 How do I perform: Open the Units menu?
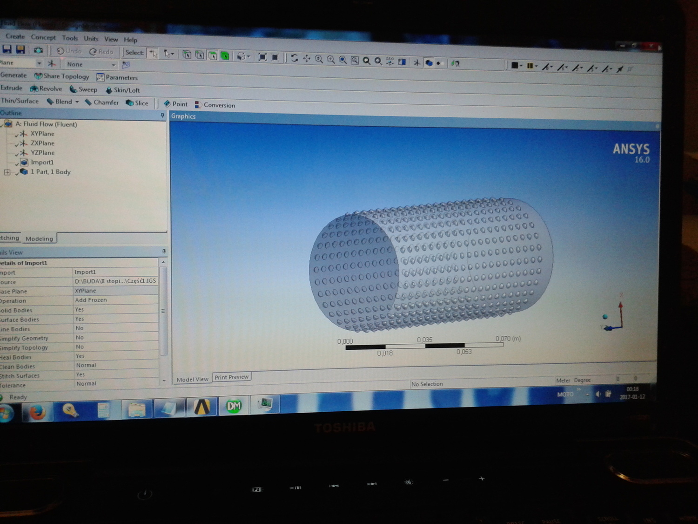point(91,39)
